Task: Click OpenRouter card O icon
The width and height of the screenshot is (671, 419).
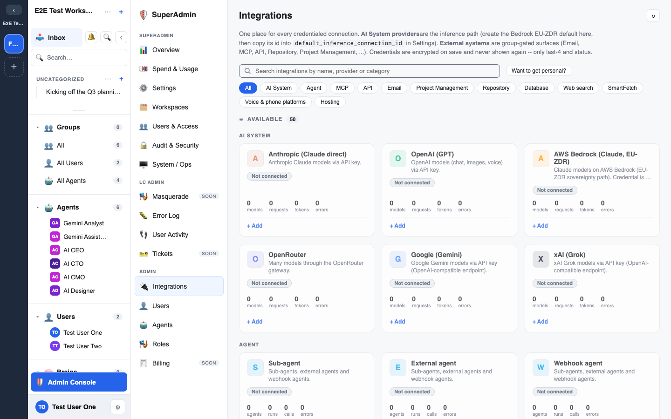Action: pos(255,259)
